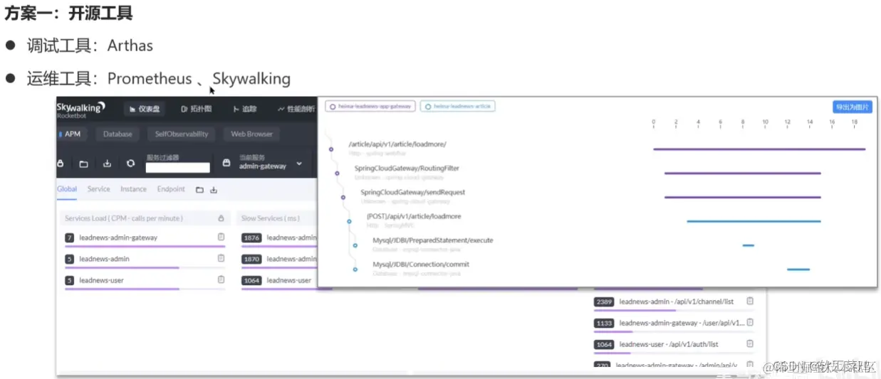Click the node circle for Mysql/JDBI/PreparedStatement/execute
881x379 pixels.
click(x=355, y=245)
